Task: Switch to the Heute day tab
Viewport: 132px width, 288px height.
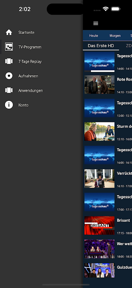Action: (x=93, y=36)
